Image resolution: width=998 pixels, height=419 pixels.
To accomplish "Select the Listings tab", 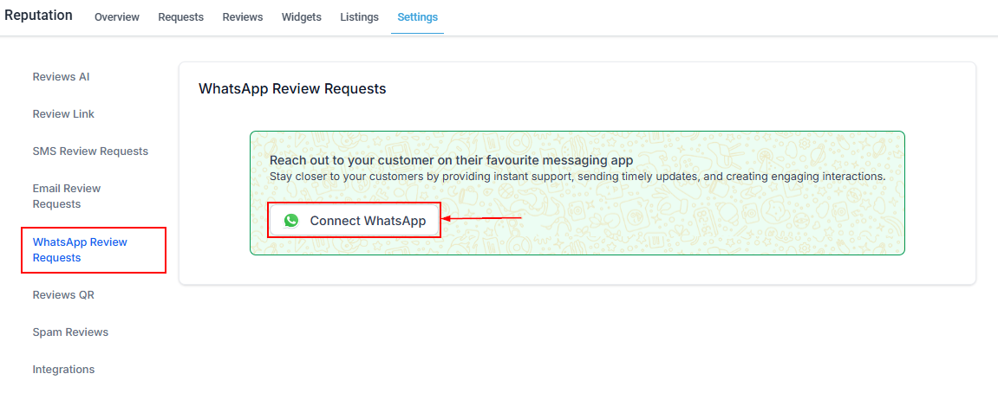I will click(x=359, y=17).
